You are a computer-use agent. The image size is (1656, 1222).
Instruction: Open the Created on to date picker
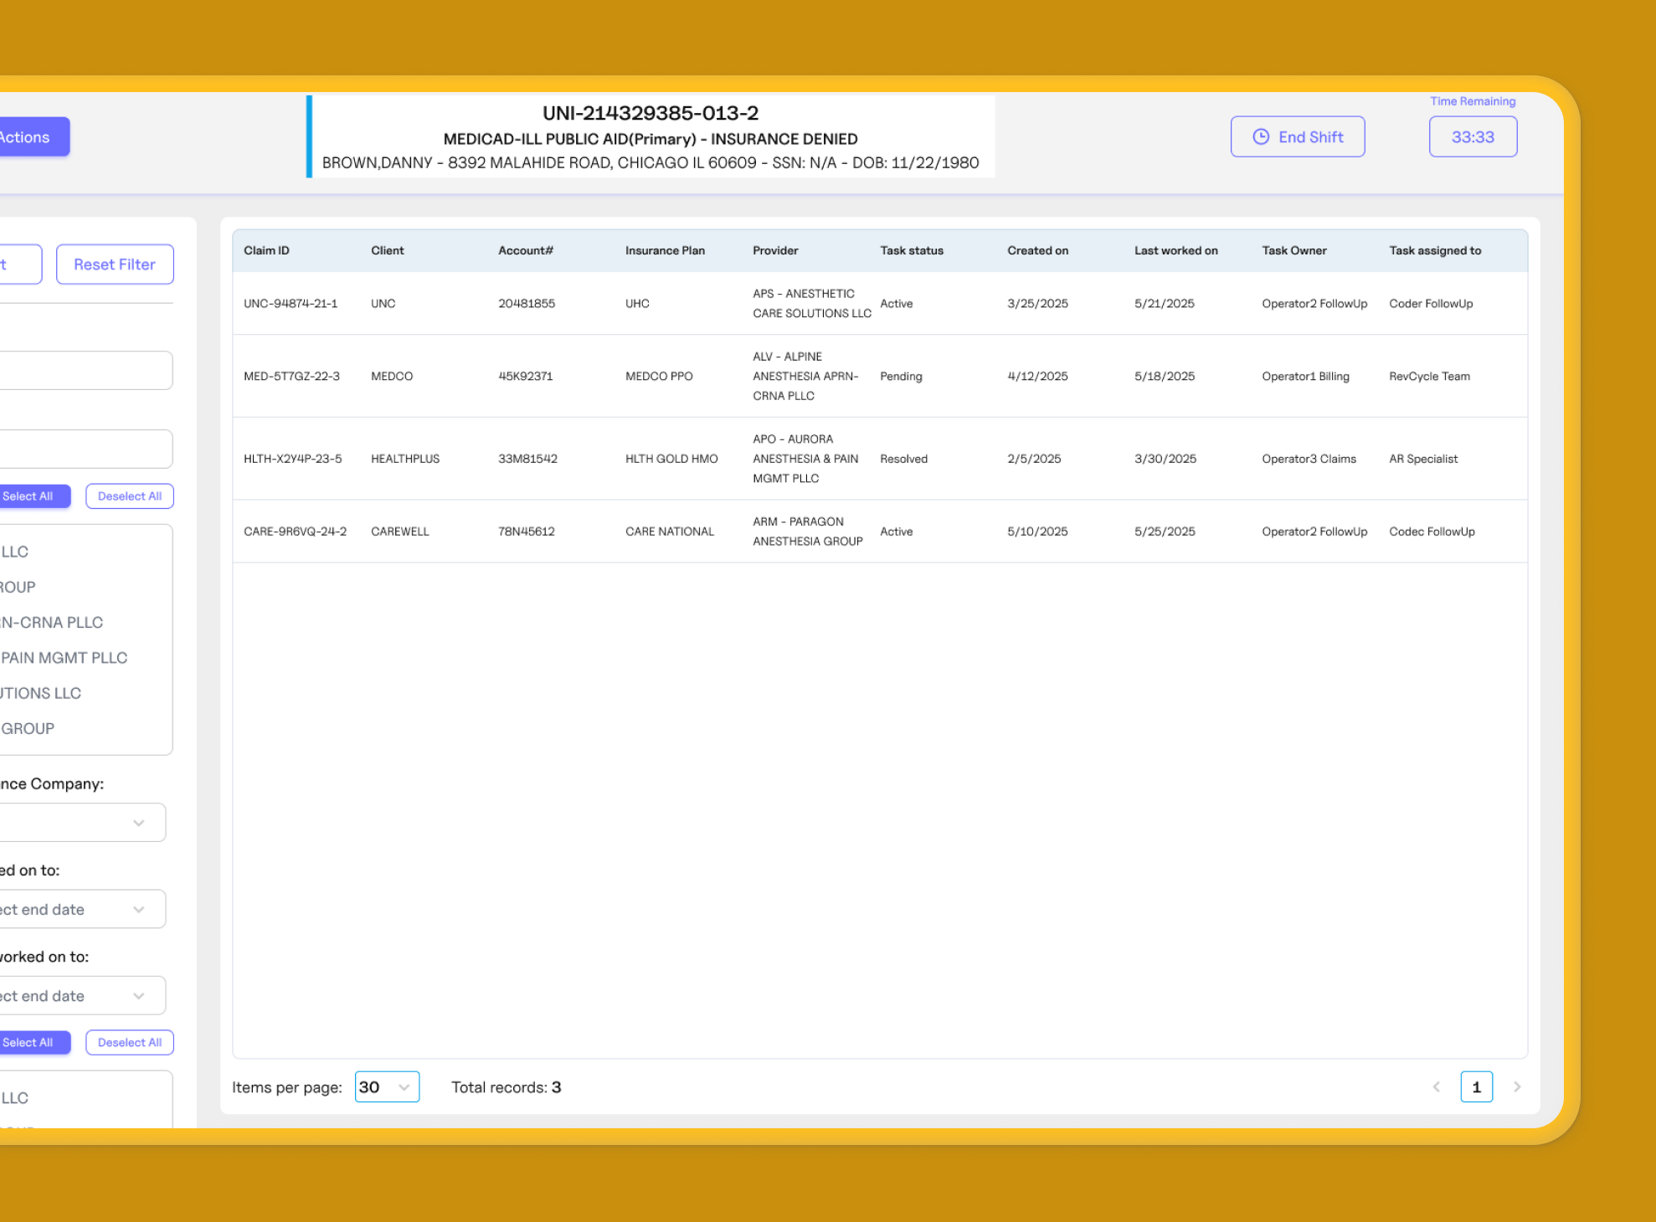82,909
